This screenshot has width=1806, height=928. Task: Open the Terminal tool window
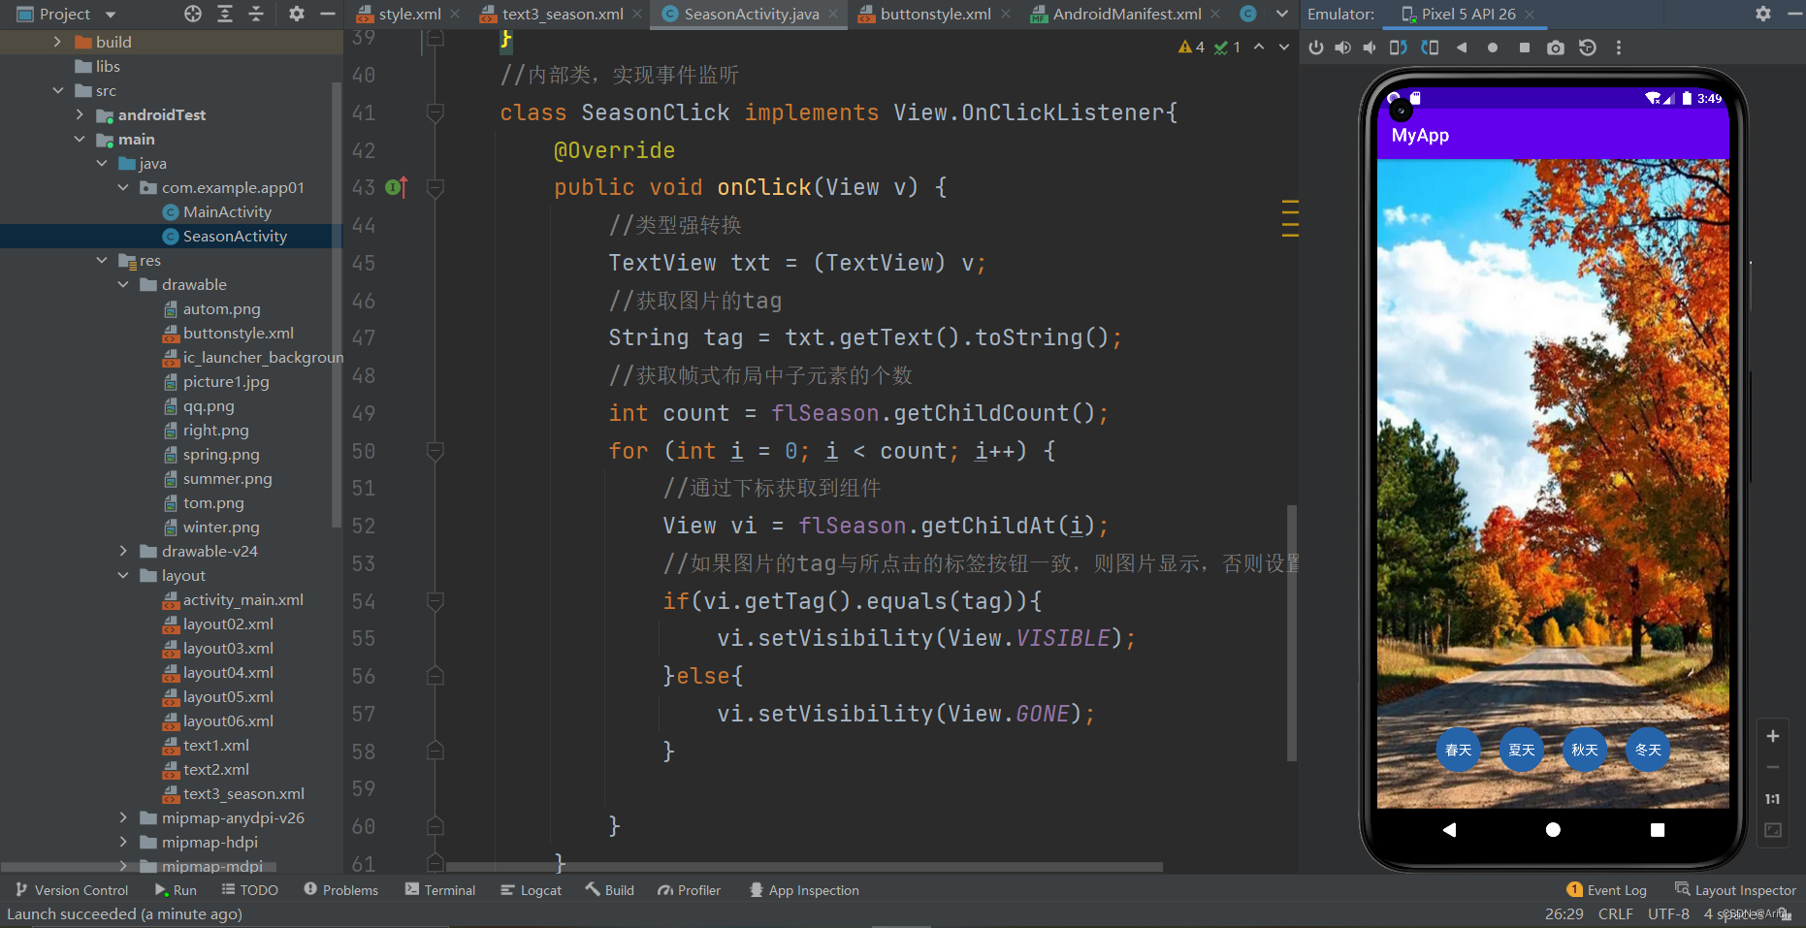click(x=440, y=890)
